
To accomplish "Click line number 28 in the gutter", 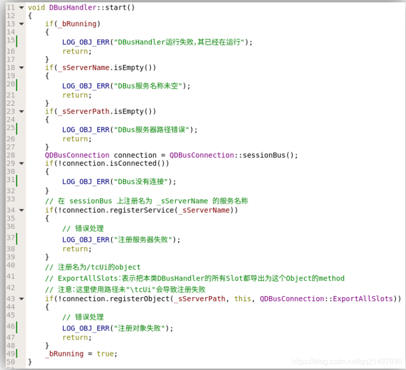I will click(11, 155).
